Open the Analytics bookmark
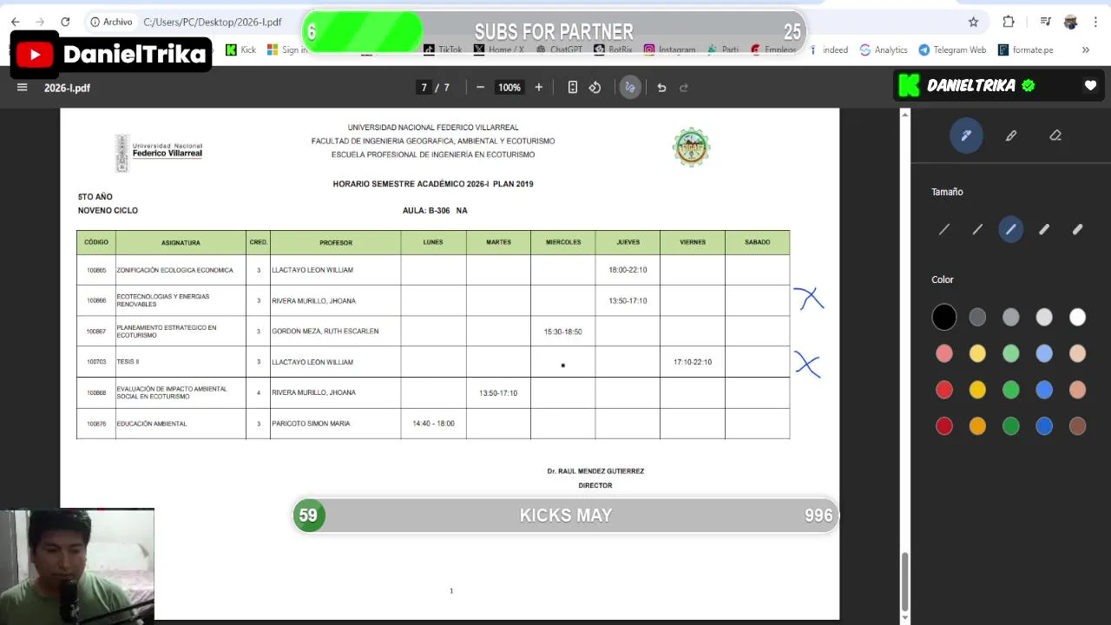Viewport: 1111px width, 625px height. click(884, 49)
